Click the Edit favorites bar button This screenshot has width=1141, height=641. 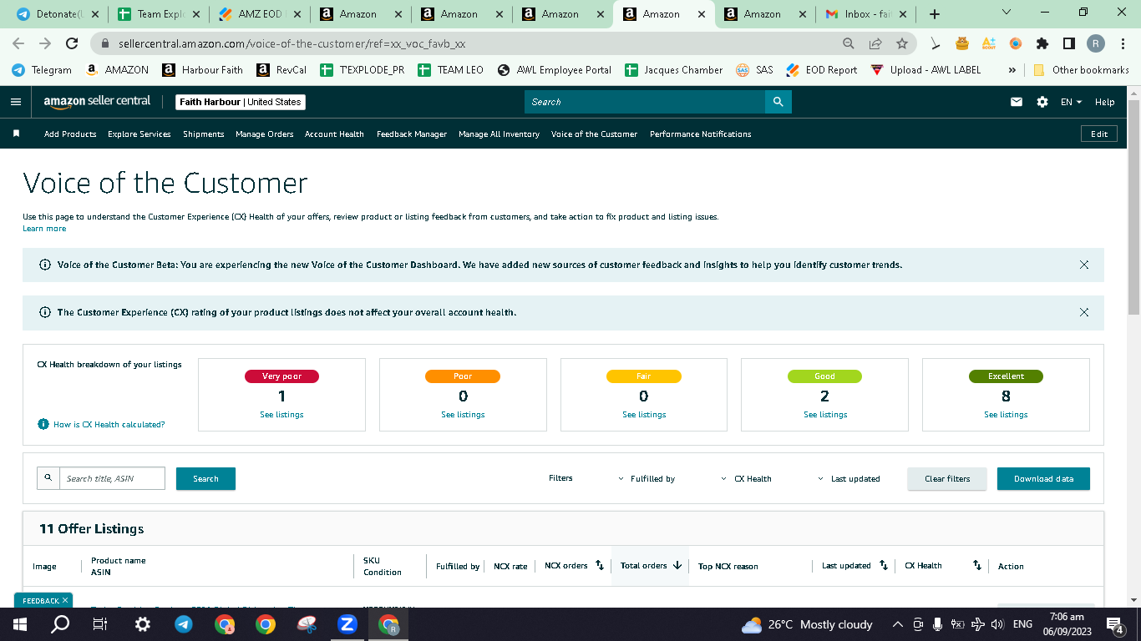click(1099, 134)
